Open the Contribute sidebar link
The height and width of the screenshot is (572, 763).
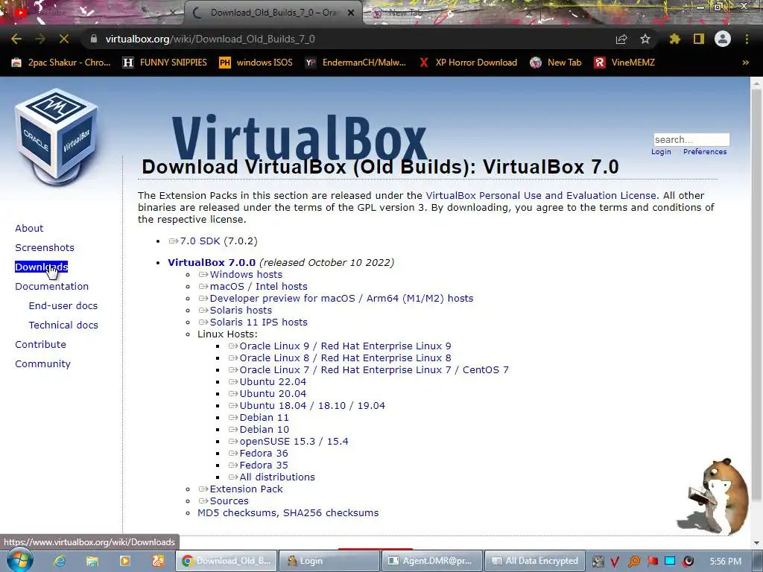click(40, 344)
